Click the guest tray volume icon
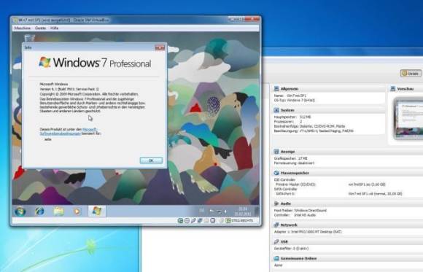The height and width of the screenshot is (272, 423). pos(225,211)
